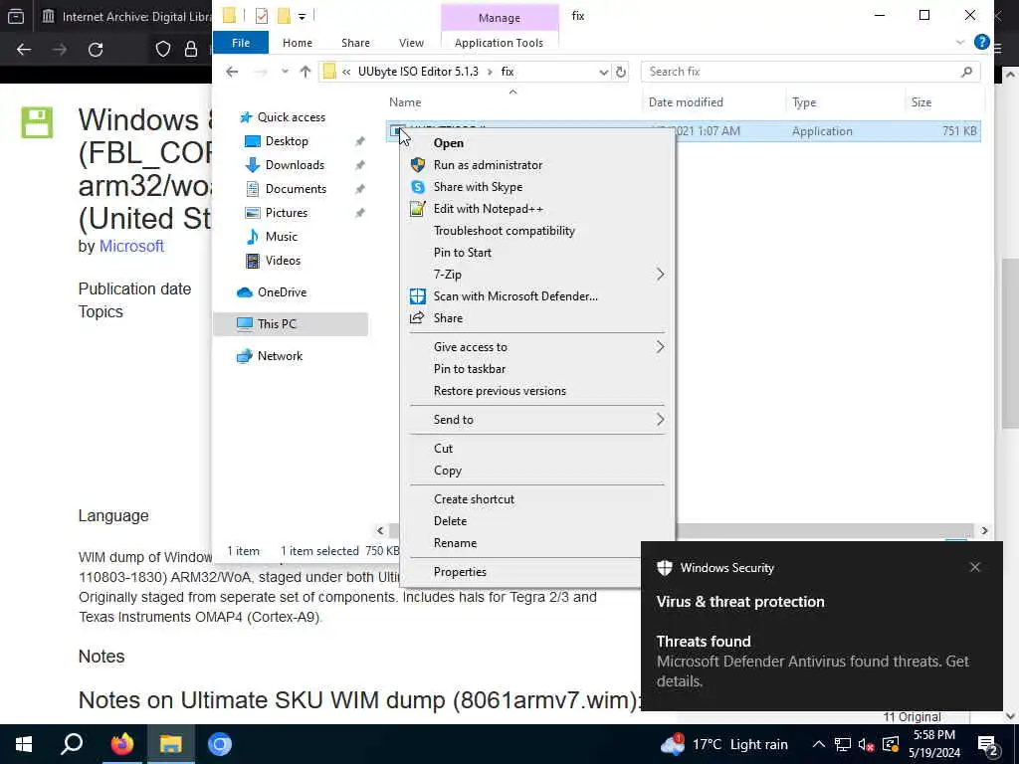This screenshot has height=764, width=1019.
Task: Open recent locations dropdown arrow
Action: [x=285, y=72]
